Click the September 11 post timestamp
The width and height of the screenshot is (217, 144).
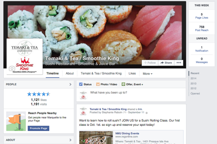pos(136,112)
